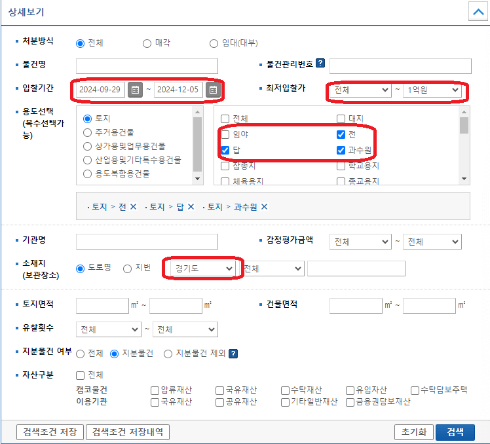The image size is (490, 444).
Task: Remove the 토지 > 답 selection tag
Action: click(191, 206)
